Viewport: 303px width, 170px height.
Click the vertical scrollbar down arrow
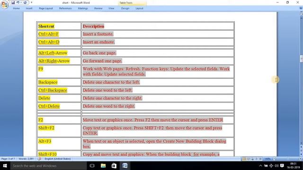coord(301,143)
